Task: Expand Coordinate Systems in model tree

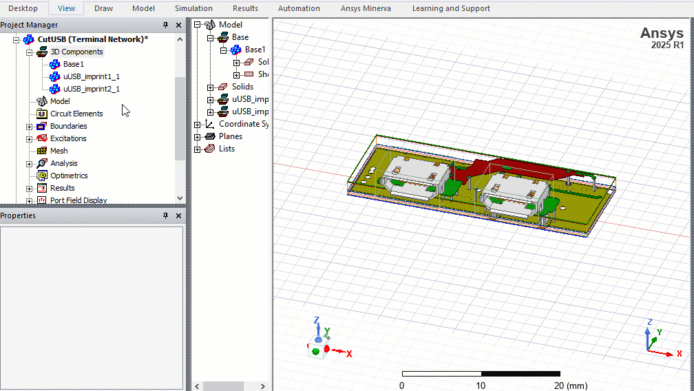Action: (198, 125)
